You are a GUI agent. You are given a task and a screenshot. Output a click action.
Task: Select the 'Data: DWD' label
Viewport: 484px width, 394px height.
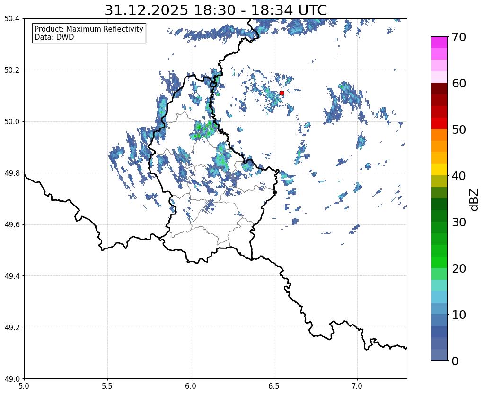54,37
